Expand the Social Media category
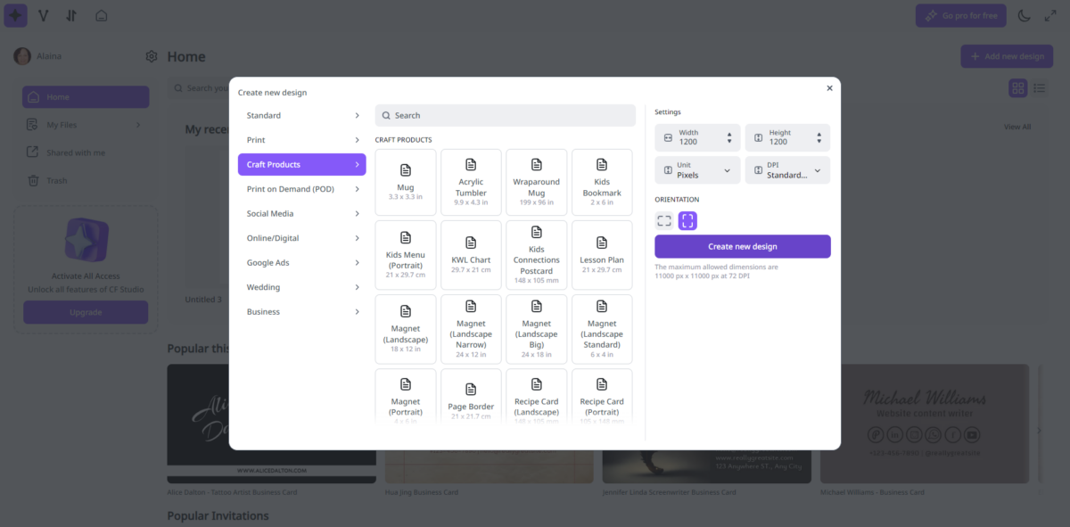1070x527 pixels. [301, 213]
